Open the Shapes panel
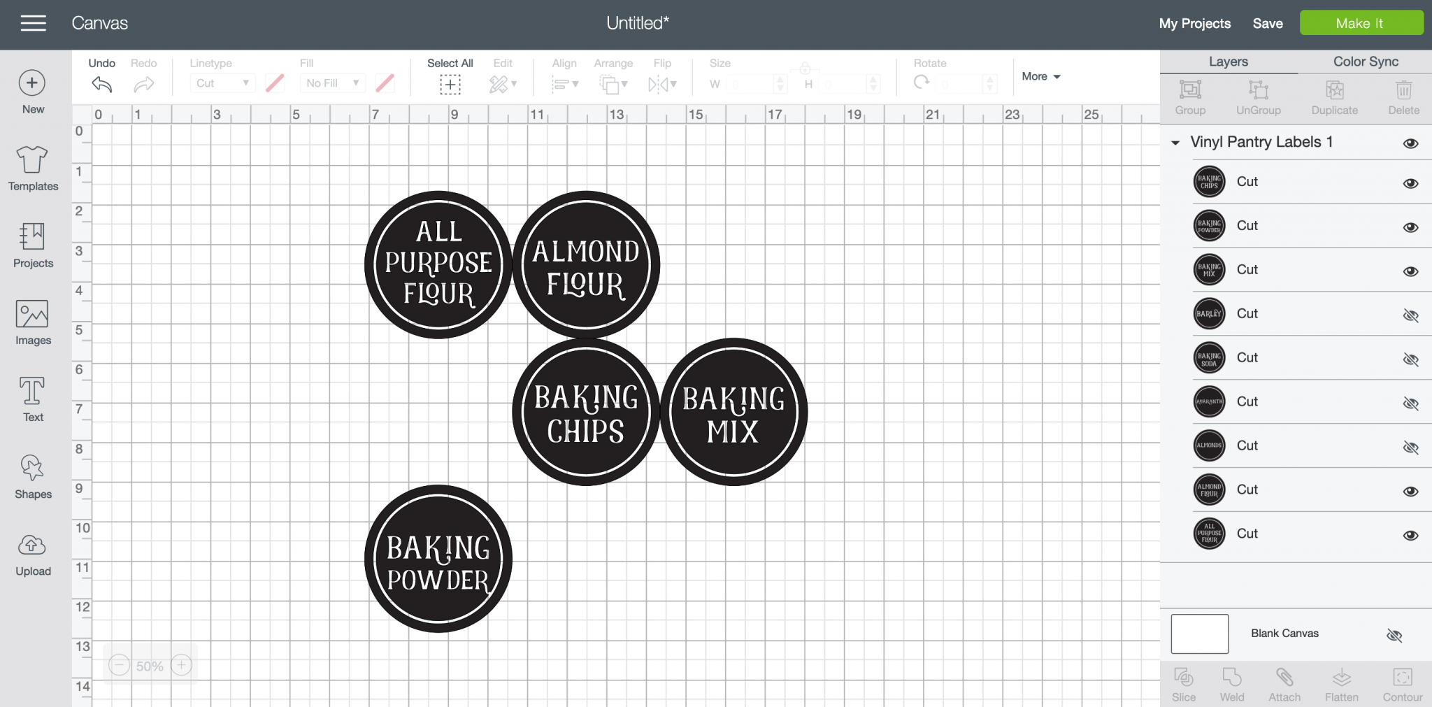This screenshot has height=707, width=1432. pyautogui.click(x=32, y=476)
